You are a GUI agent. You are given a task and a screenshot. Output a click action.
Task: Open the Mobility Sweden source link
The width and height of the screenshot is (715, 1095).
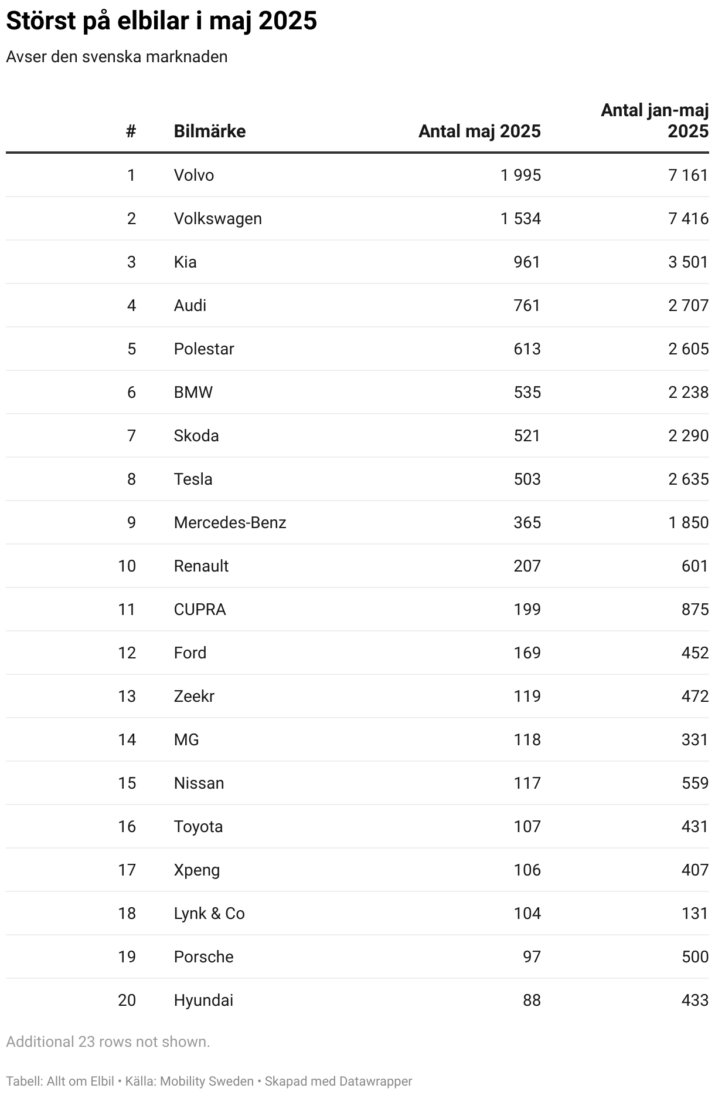207,1081
